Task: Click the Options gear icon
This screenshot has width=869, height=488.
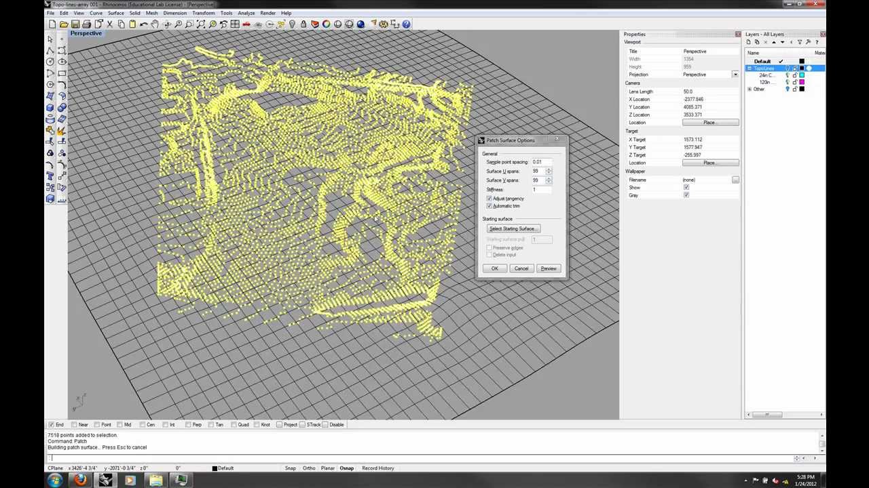Action: click(x=384, y=24)
